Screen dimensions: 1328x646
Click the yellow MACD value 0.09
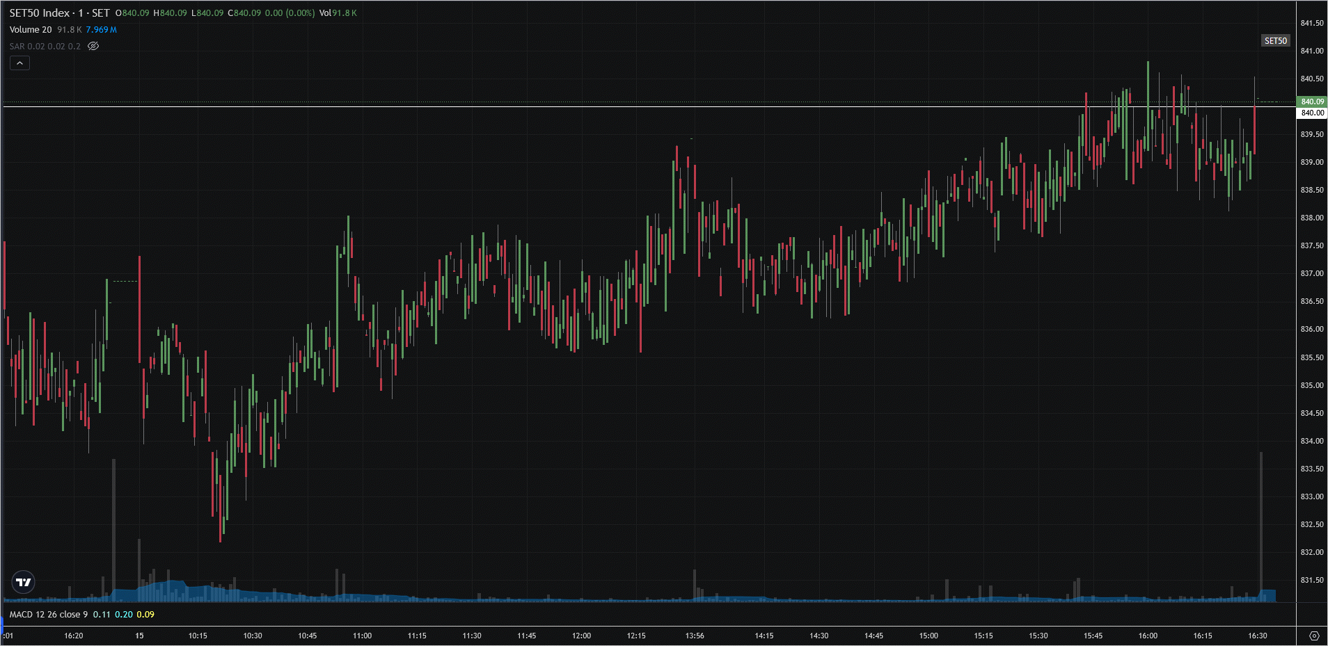tap(145, 615)
